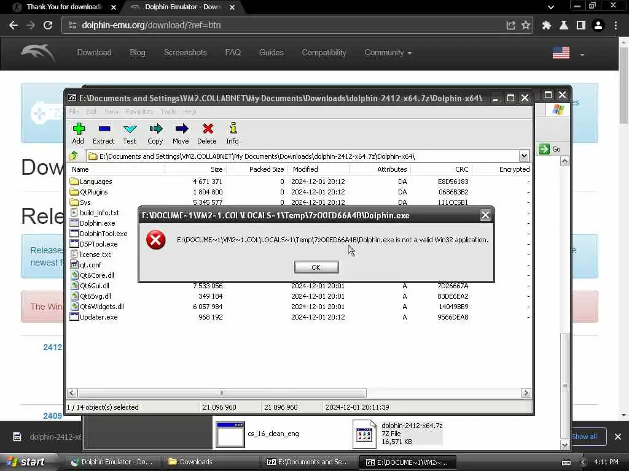Sort by the Modified column header
The height and width of the screenshot is (471, 629).
[x=319, y=169]
